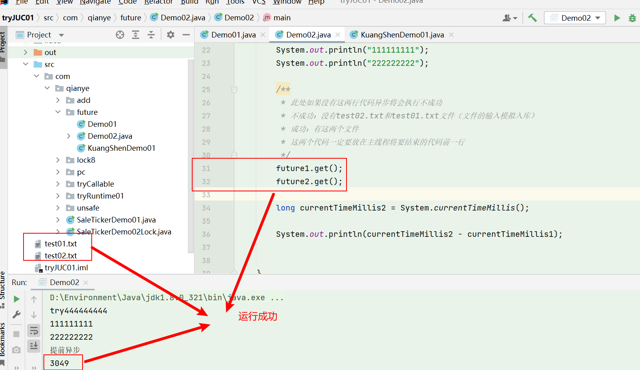Screen dimensions: 640x370
Task: Collapse All in the Project tree
Action: click(x=151, y=35)
